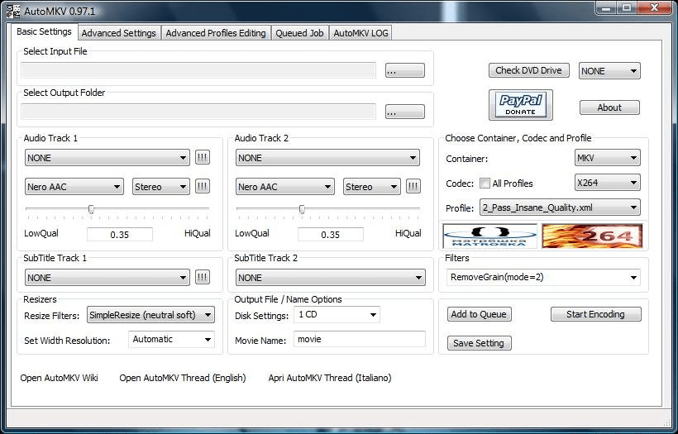Enable the All Profiles checkbox

point(485,184)
